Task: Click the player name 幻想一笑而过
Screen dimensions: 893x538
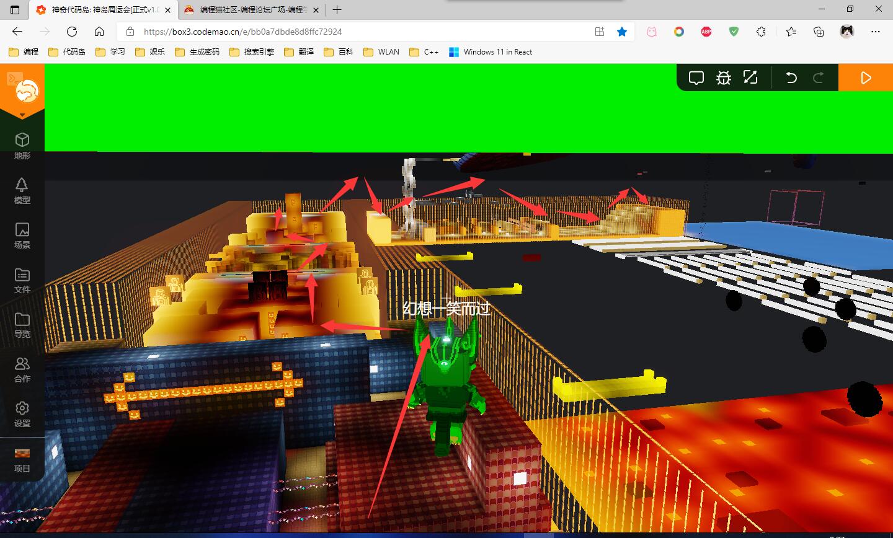Action: point(446,308)
